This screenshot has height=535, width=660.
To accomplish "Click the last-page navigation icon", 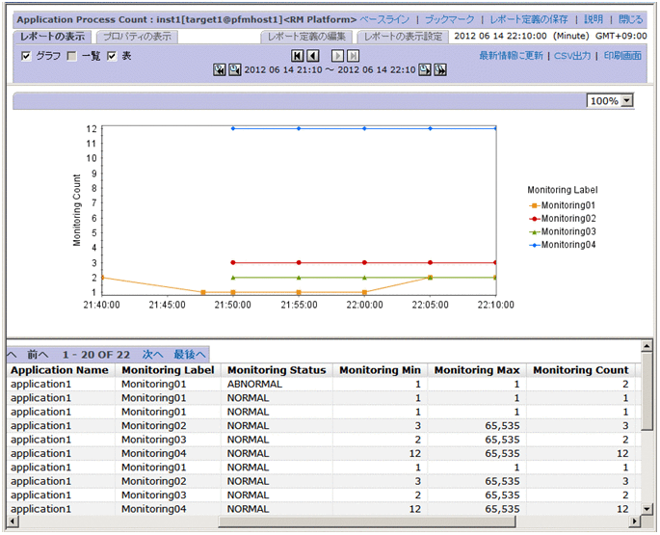I will tap(354, 57).
